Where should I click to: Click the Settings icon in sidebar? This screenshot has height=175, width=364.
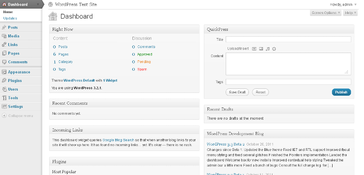(x=4, y=107)
